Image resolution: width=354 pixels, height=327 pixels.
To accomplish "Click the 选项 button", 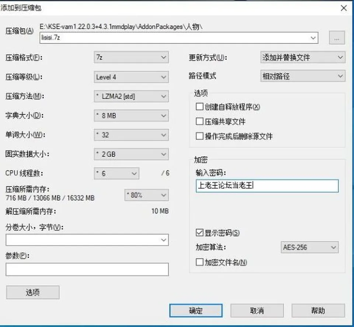I will click(33, 292).
